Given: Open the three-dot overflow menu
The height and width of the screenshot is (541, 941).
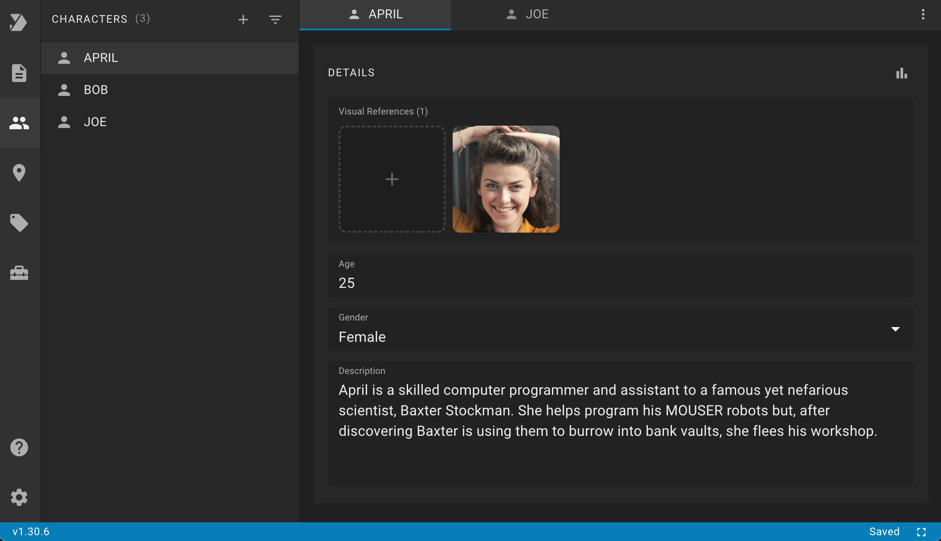Looking at the screenshot, I should 923,14.
